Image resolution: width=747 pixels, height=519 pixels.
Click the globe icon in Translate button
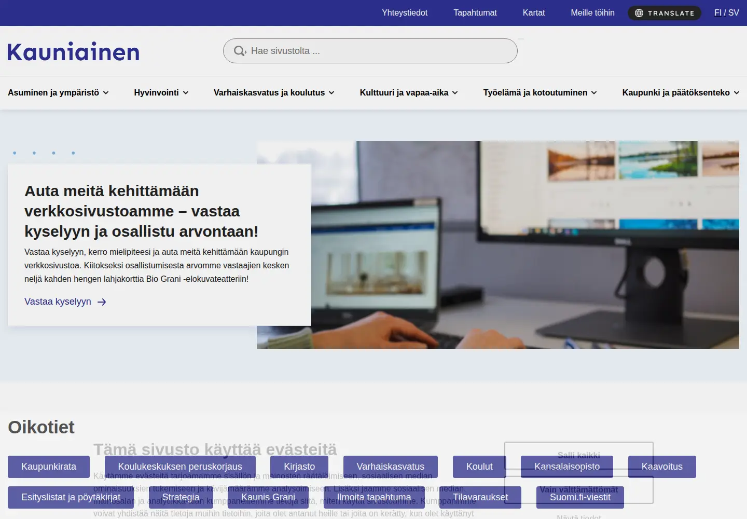point(639,13)
